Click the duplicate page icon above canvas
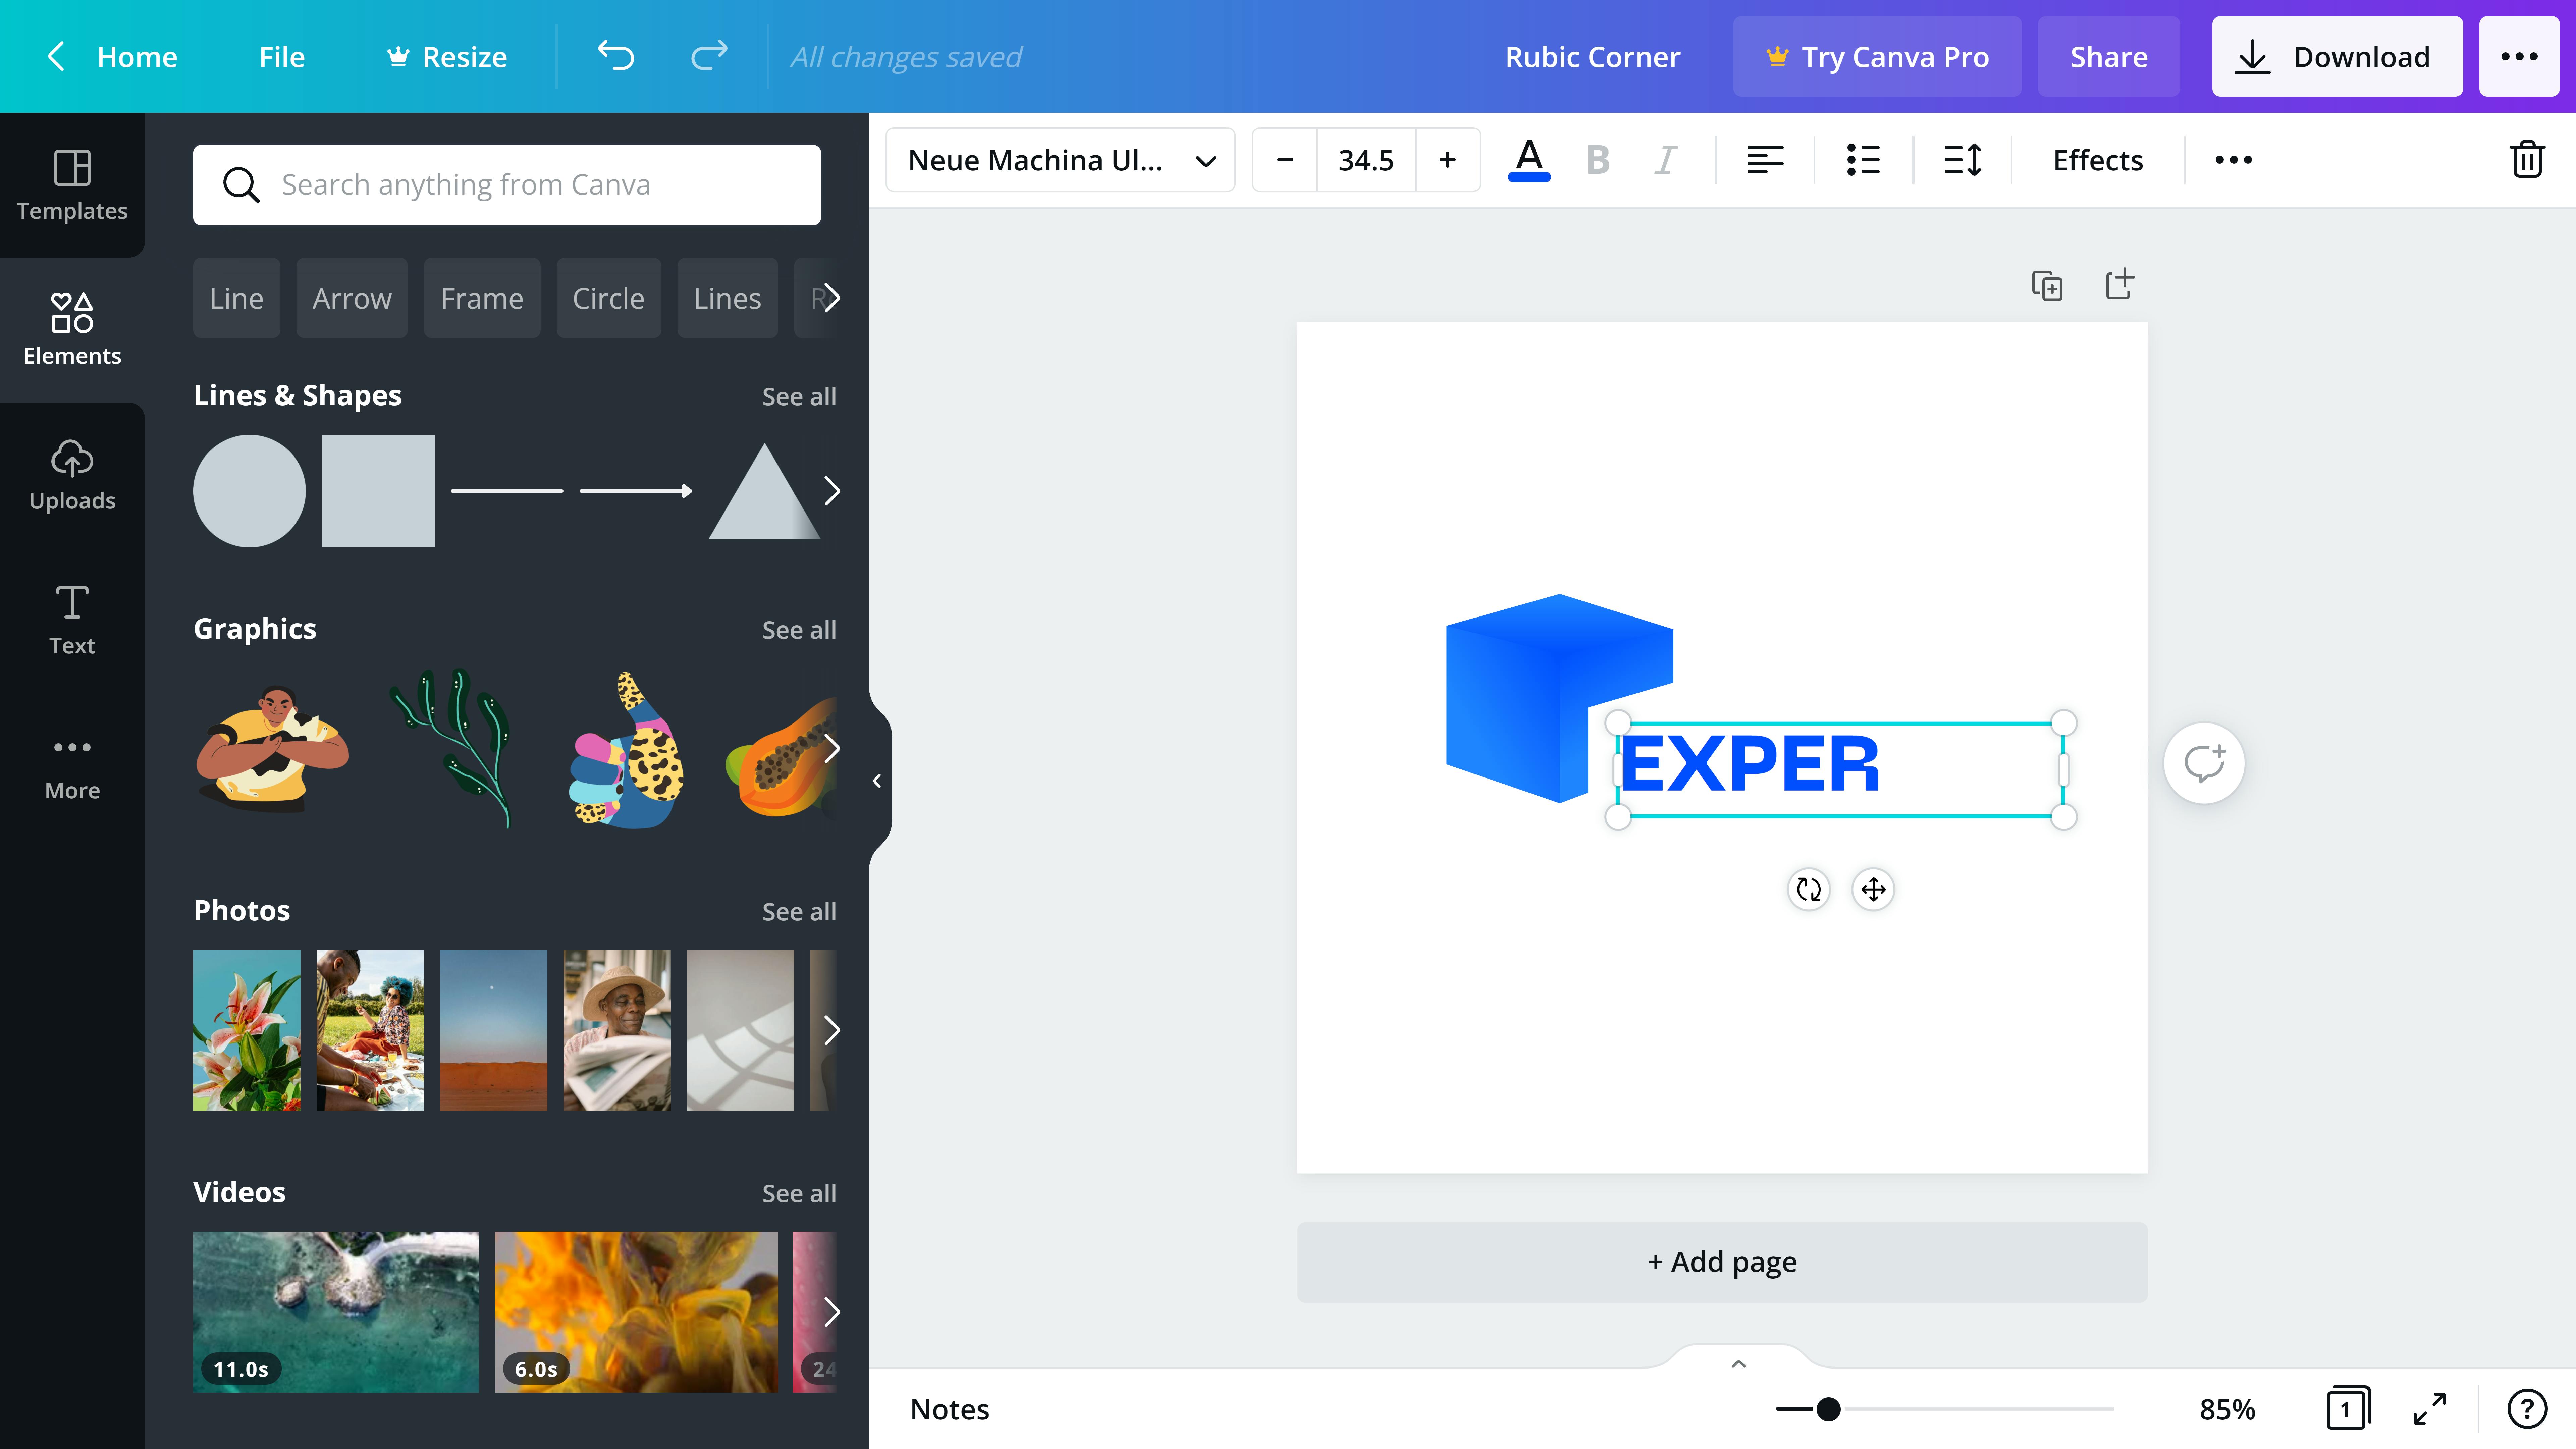 tap(2047, 285)
